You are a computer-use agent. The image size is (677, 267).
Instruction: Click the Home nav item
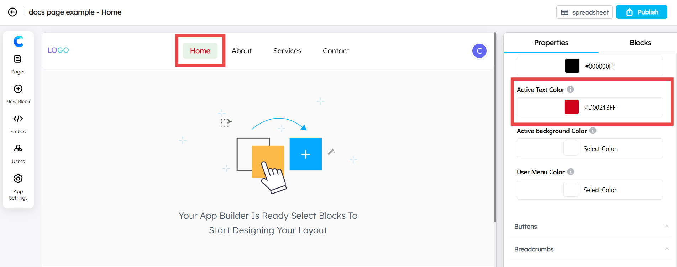(200, 51)
